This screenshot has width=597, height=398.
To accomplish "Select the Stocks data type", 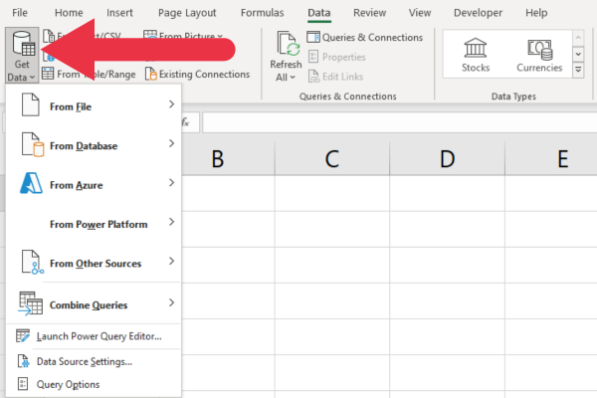I will (476, 55).
